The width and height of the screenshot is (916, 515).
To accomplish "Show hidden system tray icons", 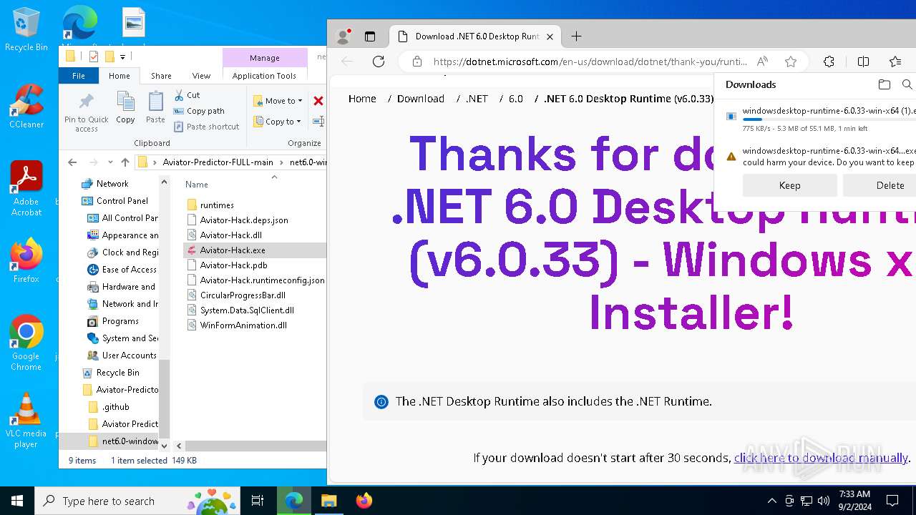I will [x=771, y=501].
